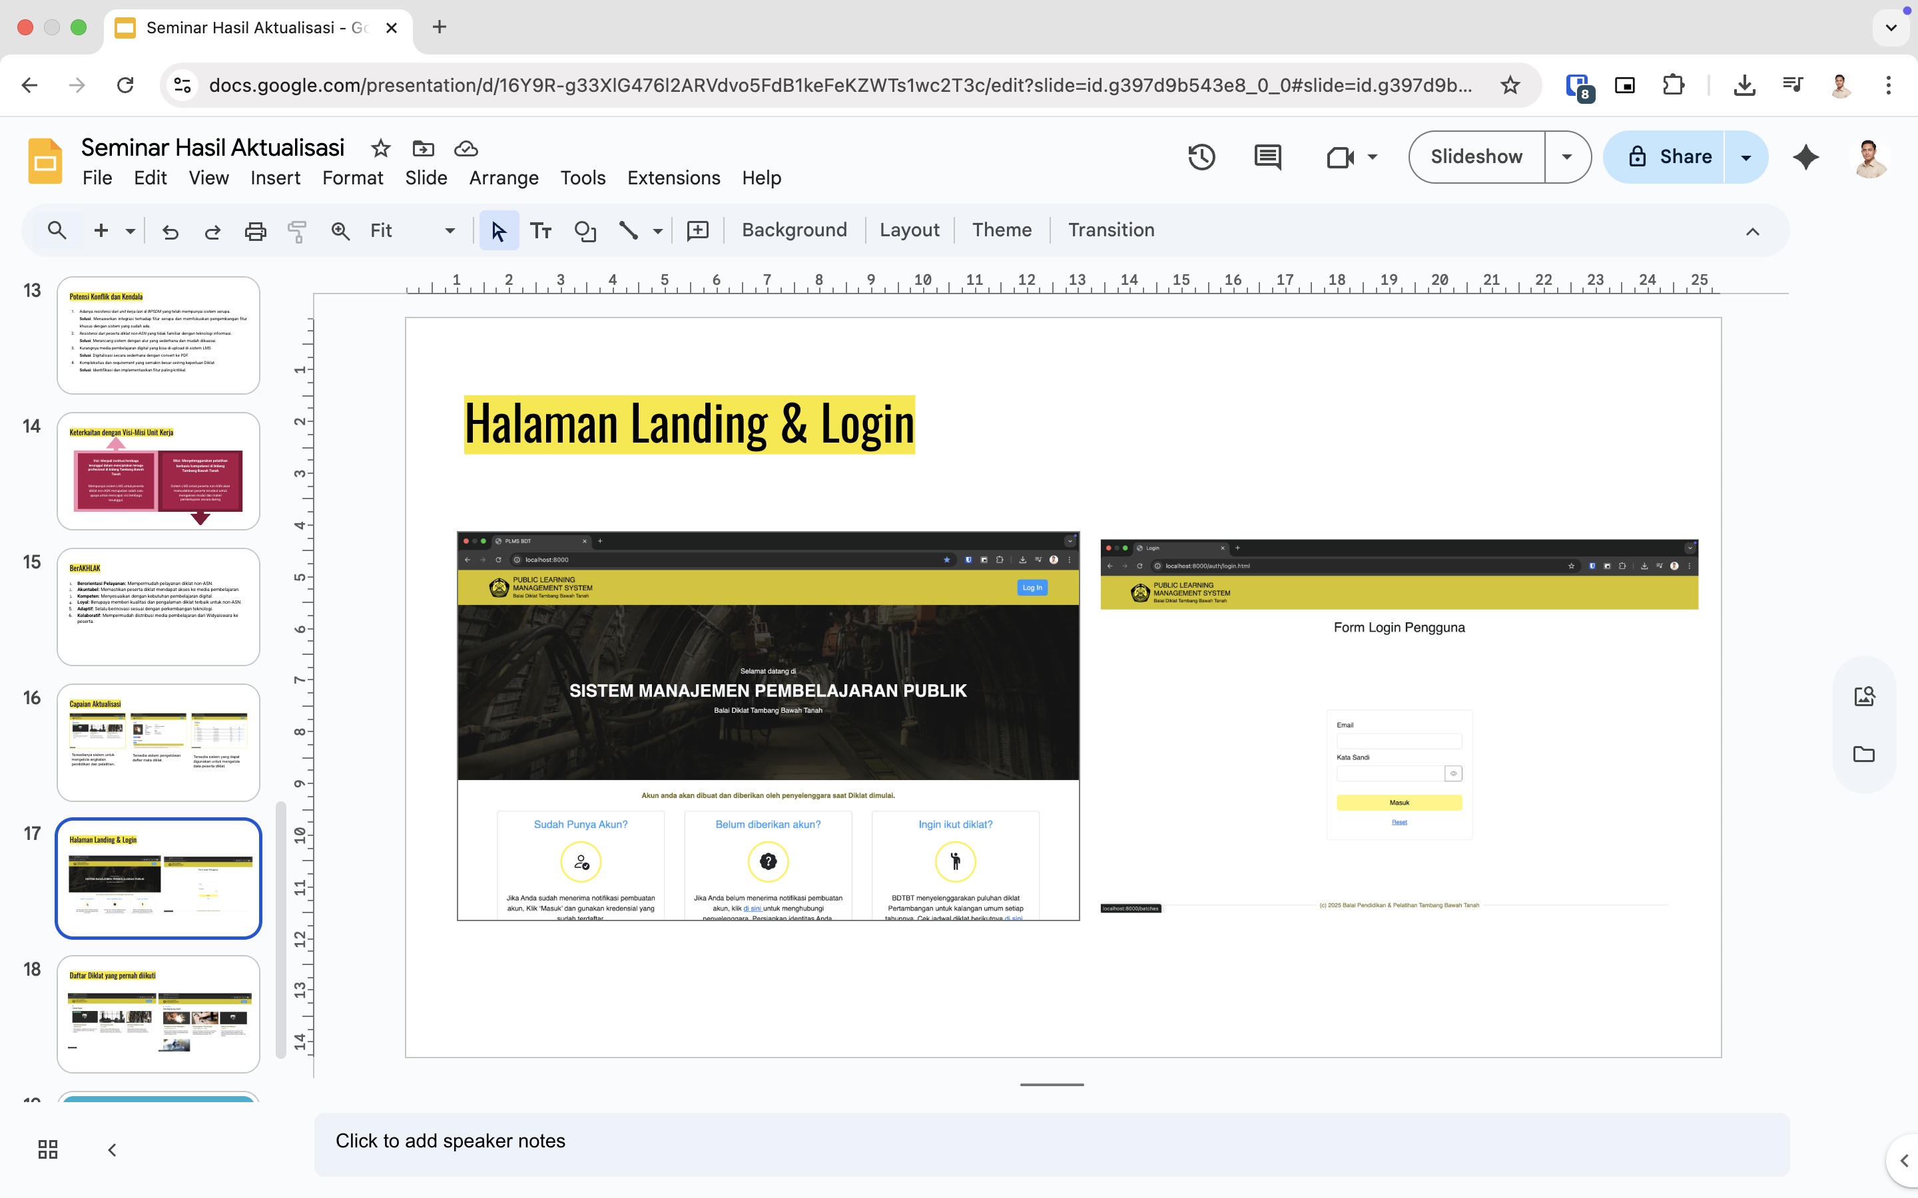Click the Transition button
1918x1198 pixels.
click(x=1110, y=230)
